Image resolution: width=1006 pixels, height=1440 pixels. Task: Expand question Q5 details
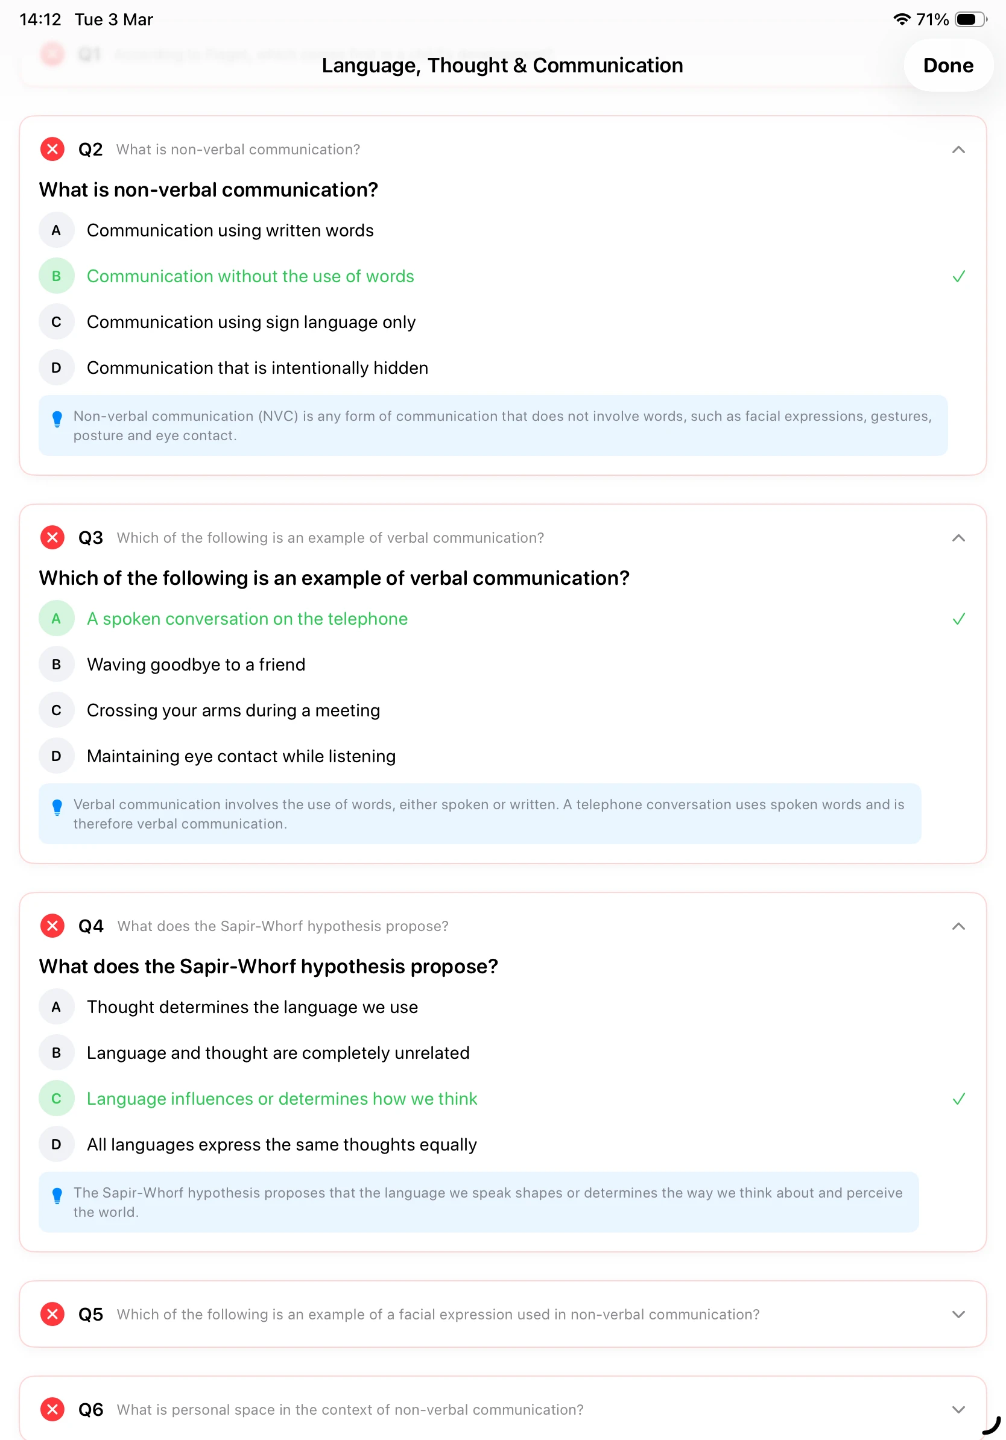[x=958, y=1314]
